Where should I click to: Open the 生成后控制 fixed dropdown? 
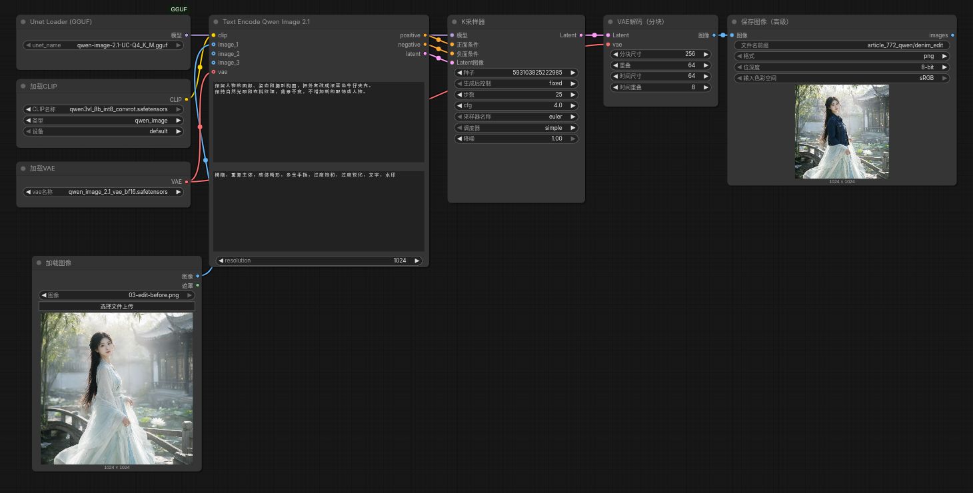click(x=516, y=83)
